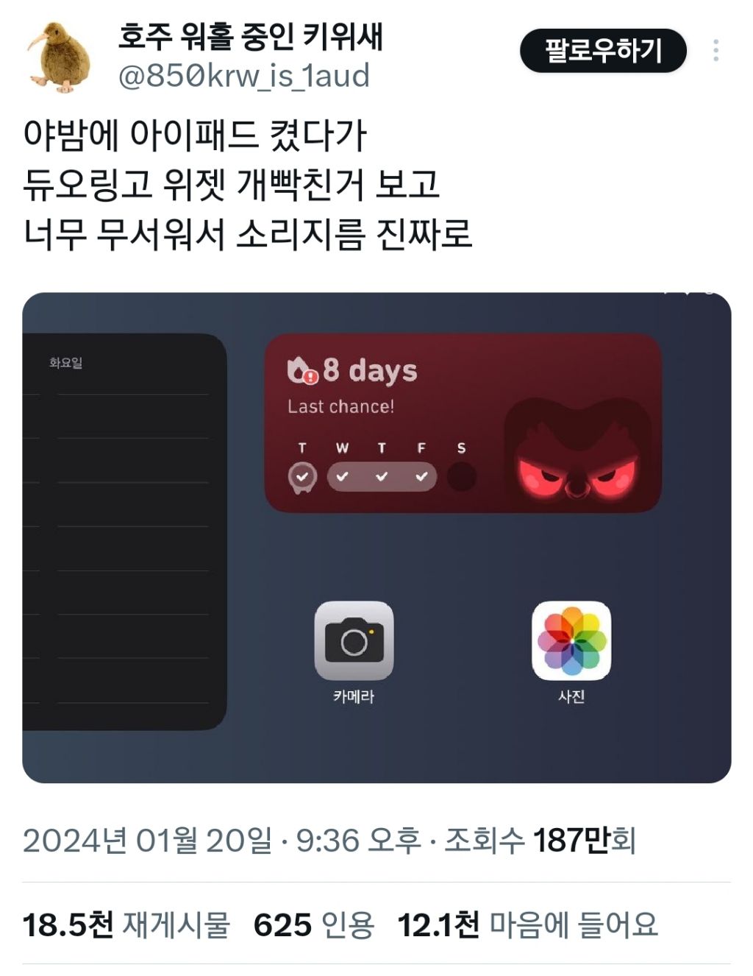View the 18.5천 재게시물 reposts list
Screen dimensions: 753x976
tap(126, 924)
